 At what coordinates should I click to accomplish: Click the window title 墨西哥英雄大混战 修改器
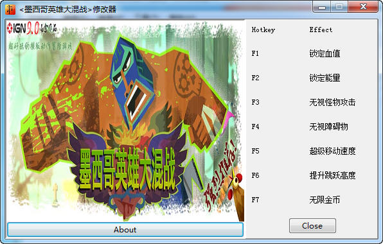point(67,10)
